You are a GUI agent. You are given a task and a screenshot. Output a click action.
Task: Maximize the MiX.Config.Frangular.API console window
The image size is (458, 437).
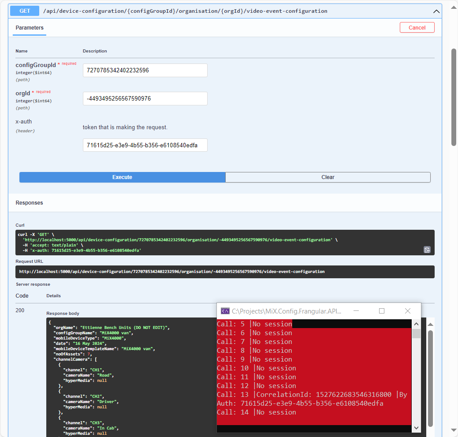[x=382, y=311]
